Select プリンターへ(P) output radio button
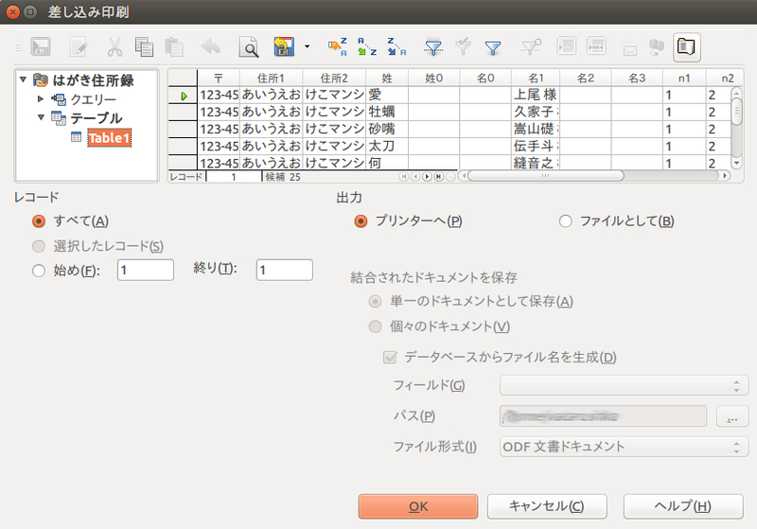 tap(361, 221)
